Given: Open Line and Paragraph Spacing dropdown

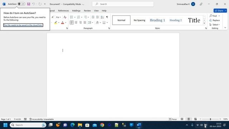Looking at the screenshot, I should 91,23.
